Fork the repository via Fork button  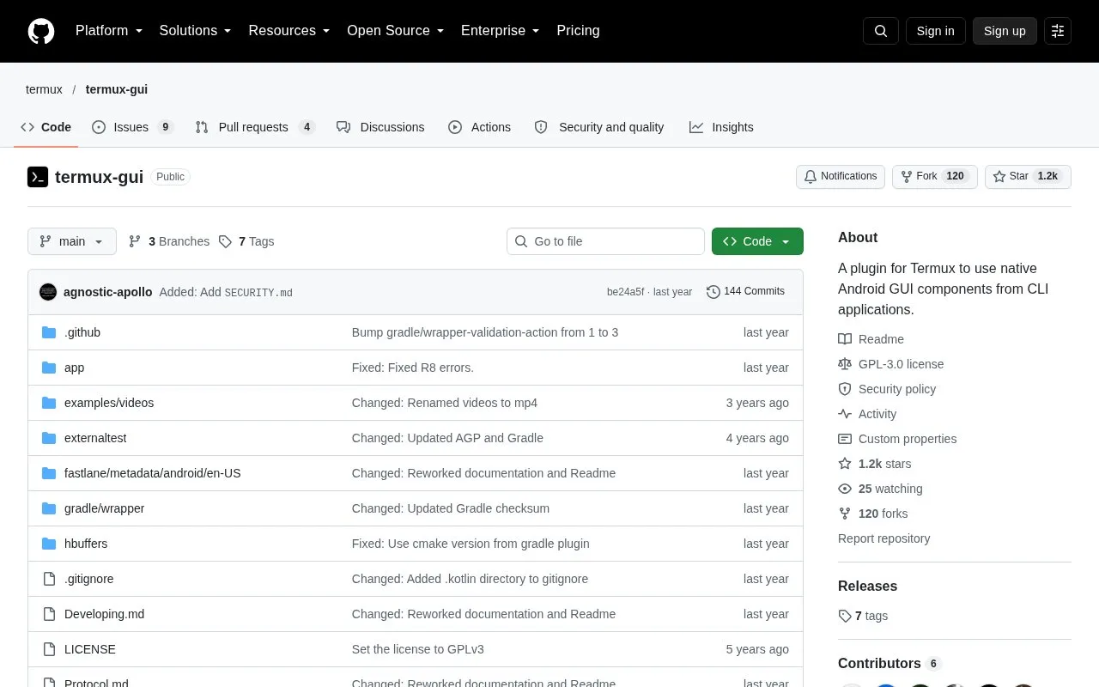pos(935,176)
